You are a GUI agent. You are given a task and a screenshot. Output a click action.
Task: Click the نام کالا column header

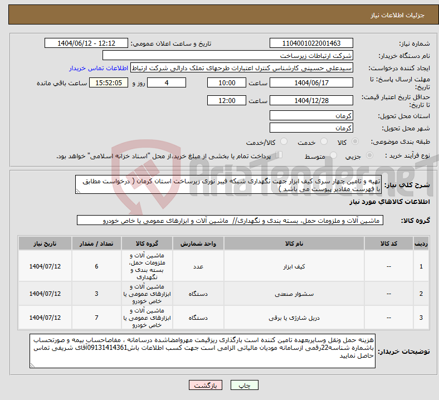point(294,243)
